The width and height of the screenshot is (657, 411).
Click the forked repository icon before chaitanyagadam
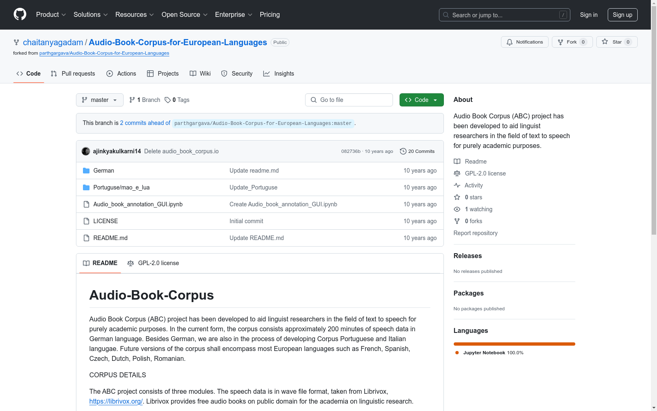[16, 42]
